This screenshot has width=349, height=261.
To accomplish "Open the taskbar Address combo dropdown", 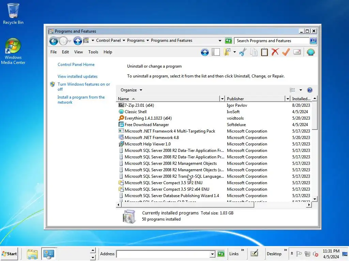I will pyautogui.click(x=212, y=254).
